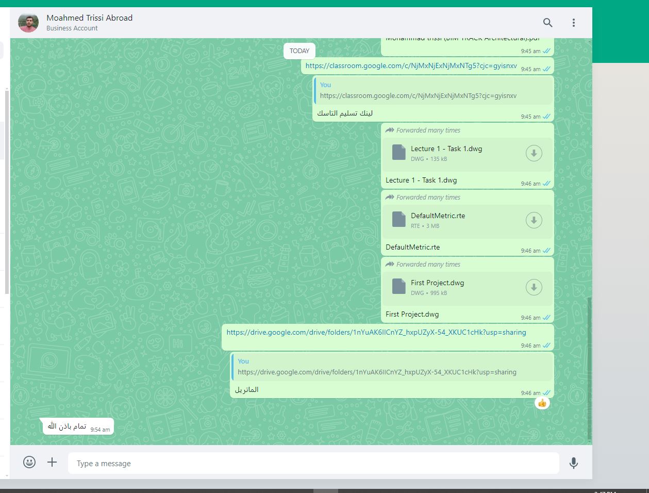This screenshot has height=493, width=649.
Task: Jump to quoted classroom link reply
Action: click(x=434, y=91)
